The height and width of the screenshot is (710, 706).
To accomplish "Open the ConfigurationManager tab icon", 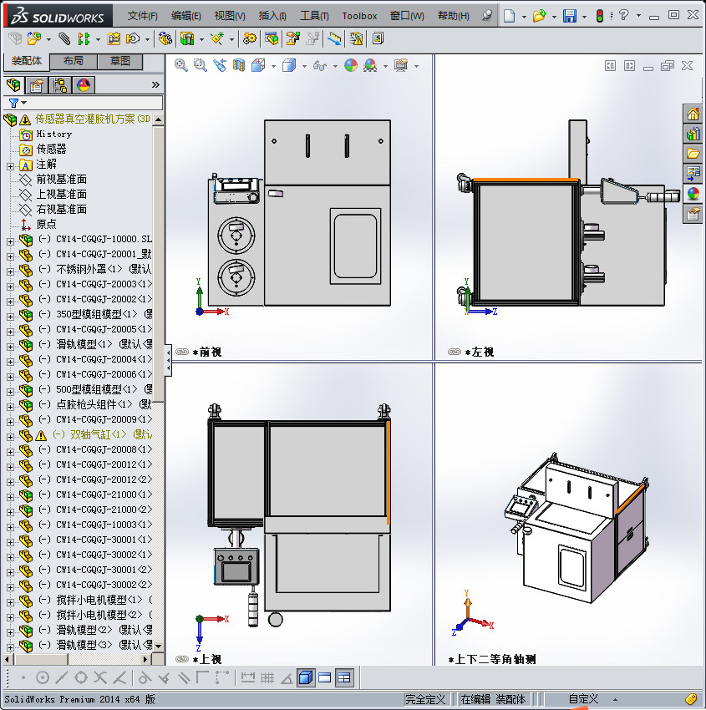I will pyautogui.click(x=60, y=84).
